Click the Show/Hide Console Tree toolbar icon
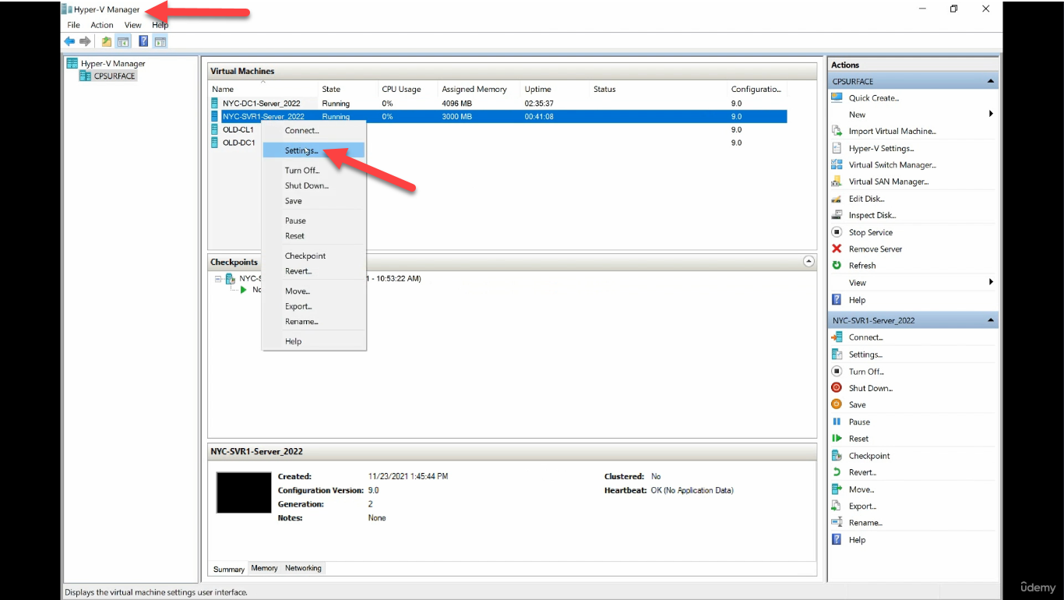Image resolution: width=1064 pixels, height=600 pixels. [122, 41]
